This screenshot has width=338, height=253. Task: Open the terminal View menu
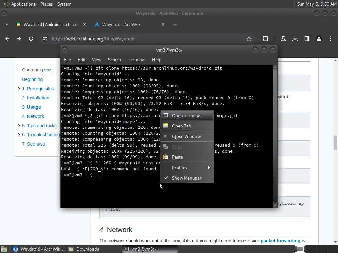point(97,60)
